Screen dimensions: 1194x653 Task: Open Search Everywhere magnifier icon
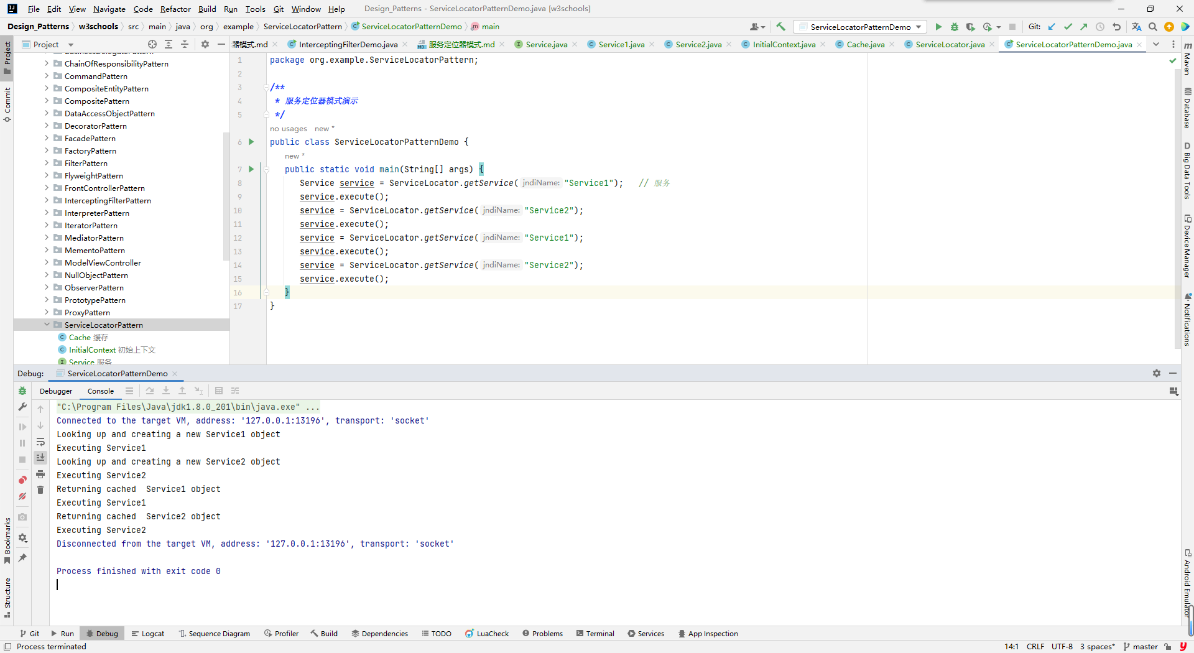click(1153, 27)
